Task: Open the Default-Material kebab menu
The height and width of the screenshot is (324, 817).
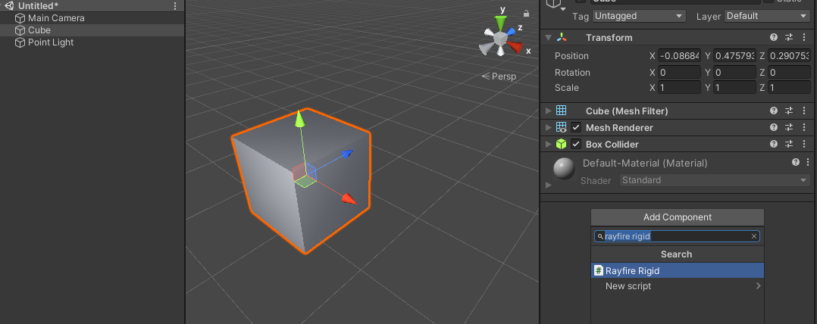Action: point(808,162)
